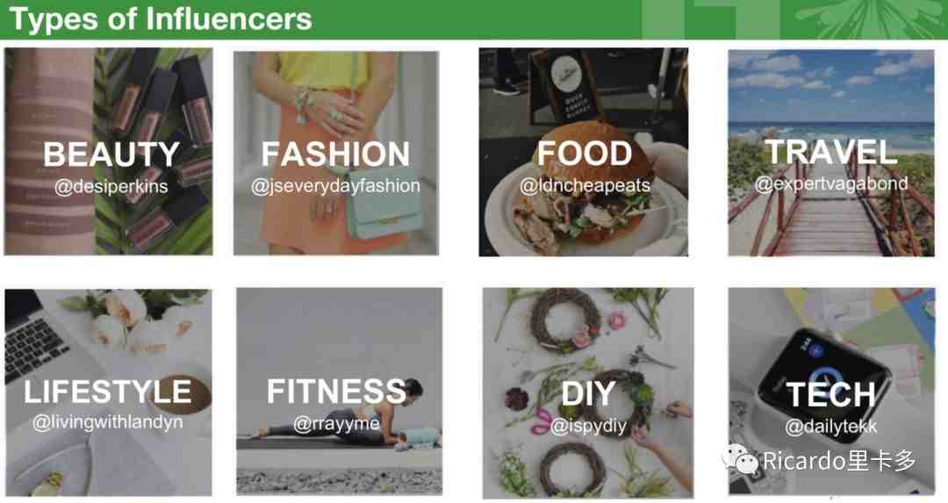
Task: Select the DIY wreath image tile
Action: (x=588, y=393)
